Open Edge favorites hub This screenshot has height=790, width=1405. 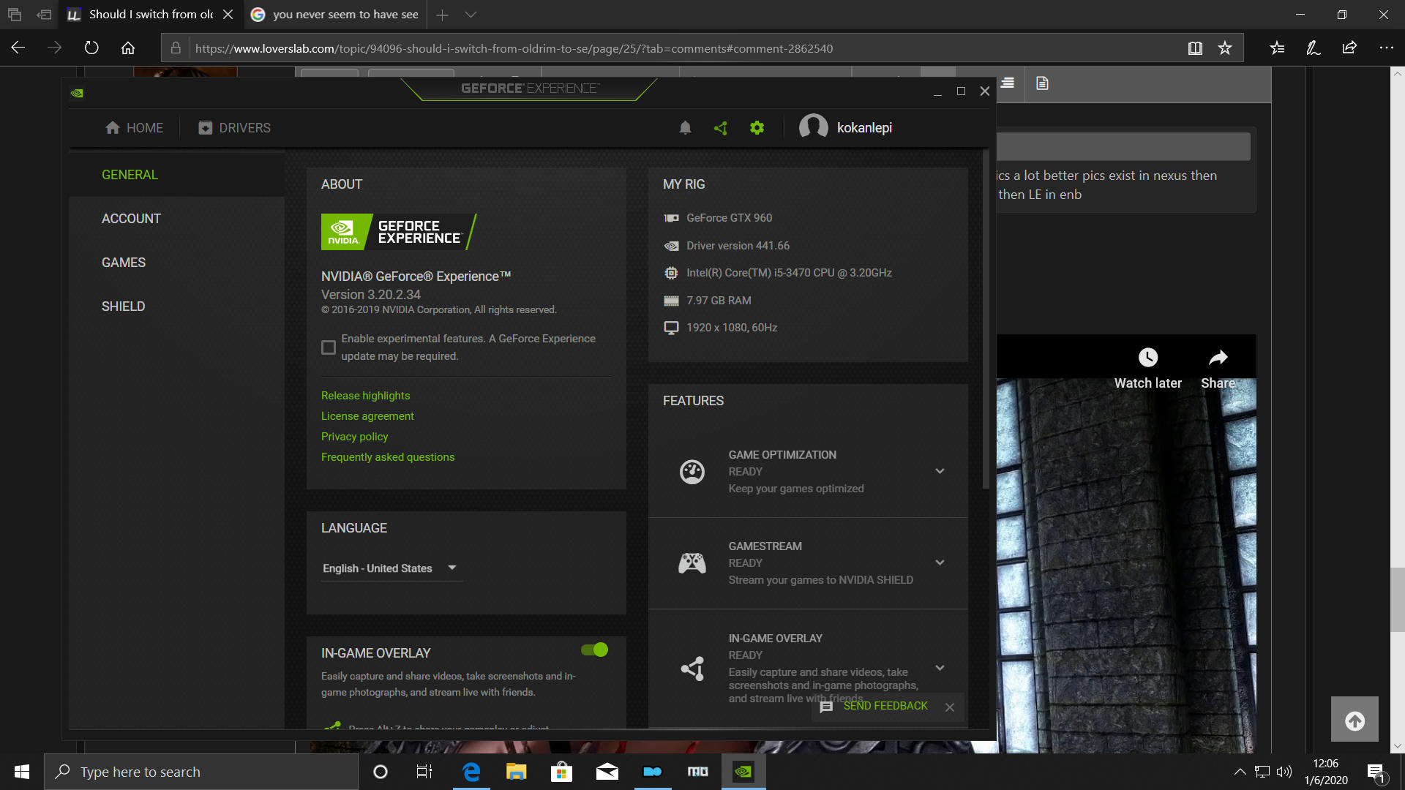pyautogui.click(x=1277, y=48)
